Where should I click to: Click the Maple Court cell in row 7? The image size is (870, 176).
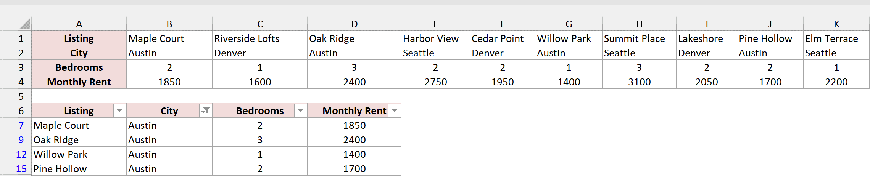pyautogui.click(x=79, y=125)
